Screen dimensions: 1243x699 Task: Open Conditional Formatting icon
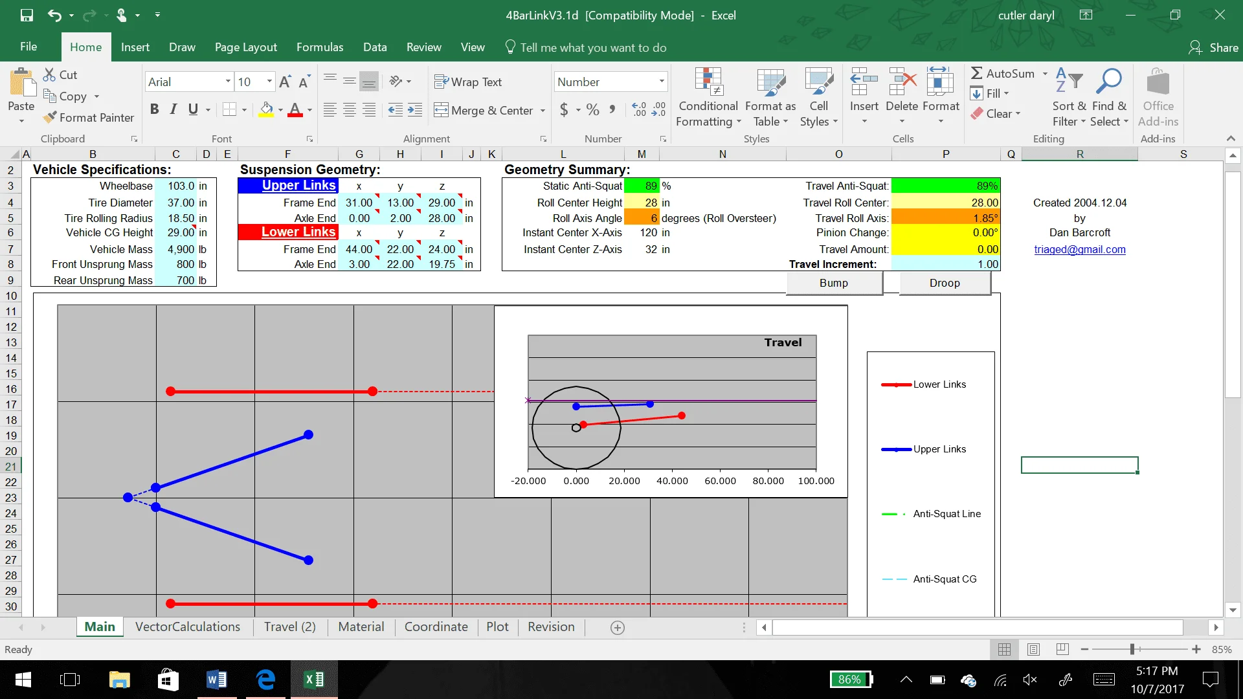click(708, 82)
